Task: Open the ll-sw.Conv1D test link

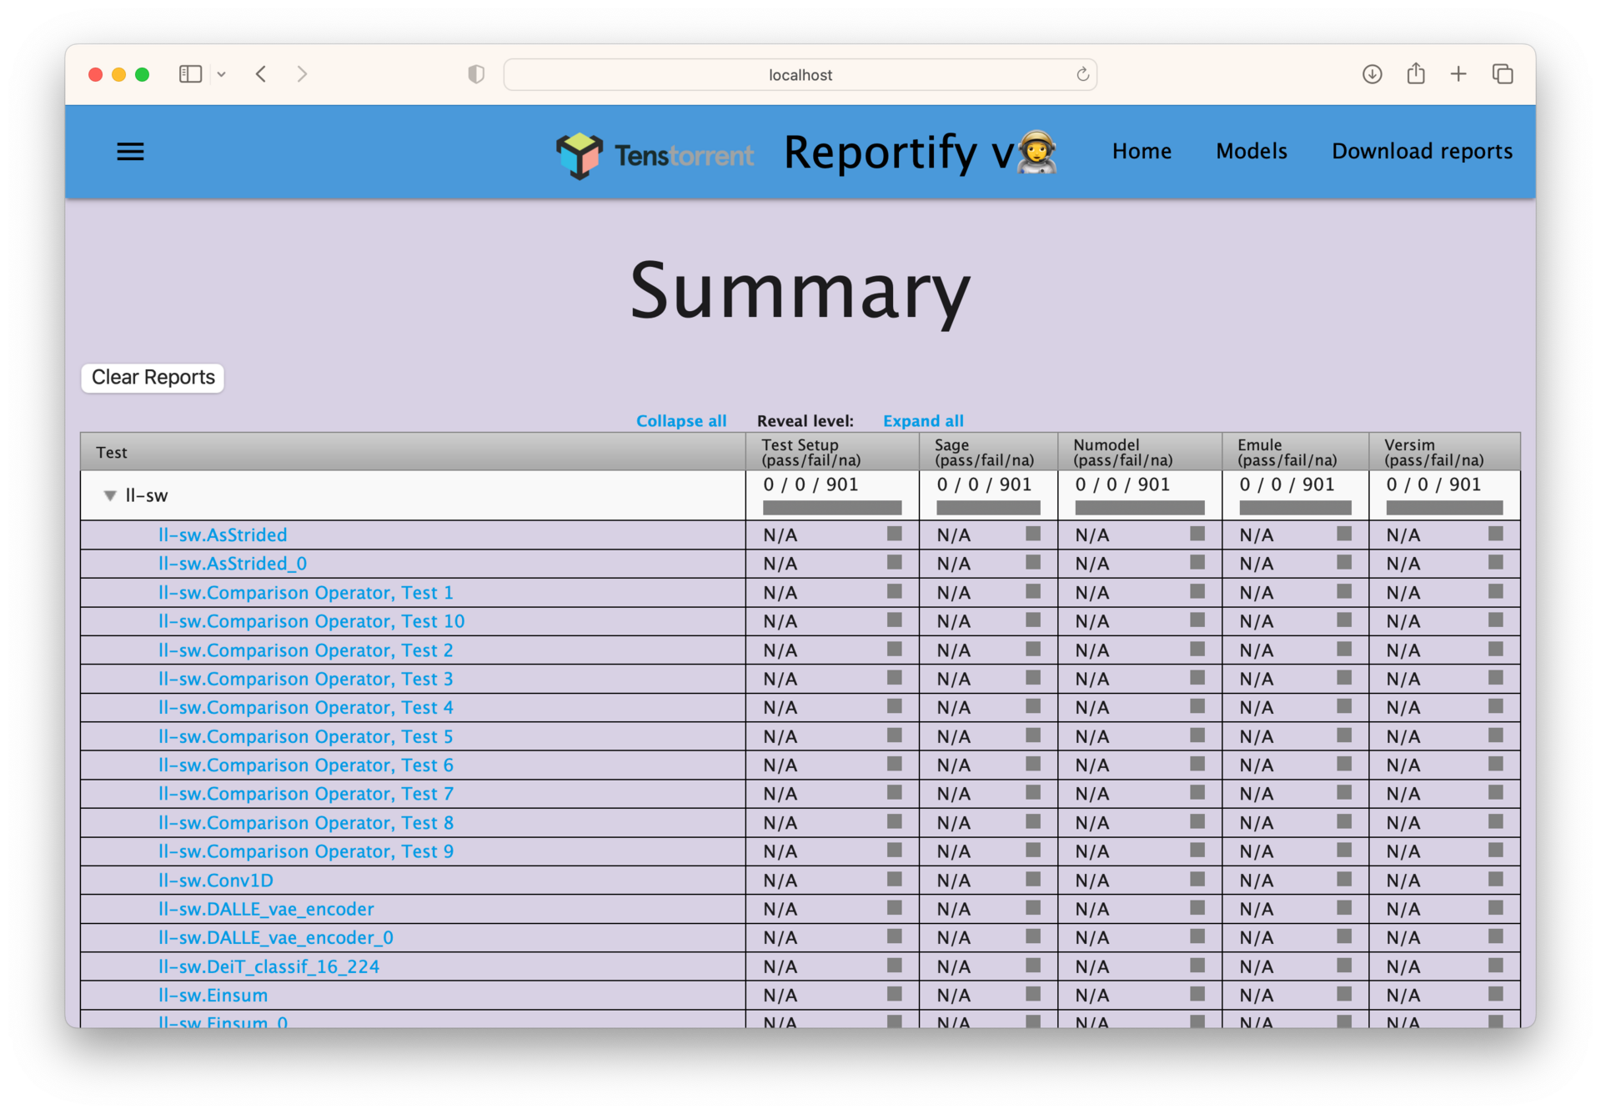Action: (216, 881)
